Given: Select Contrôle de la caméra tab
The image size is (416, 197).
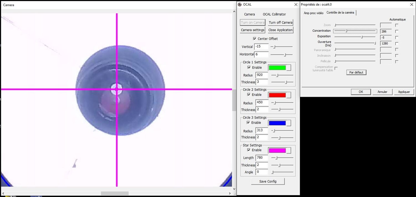Looking at the screenshot, I should 340,12.
